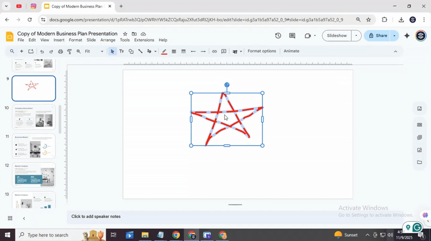Choose the line weight icon
431x241 pixels.
[173, 52]
